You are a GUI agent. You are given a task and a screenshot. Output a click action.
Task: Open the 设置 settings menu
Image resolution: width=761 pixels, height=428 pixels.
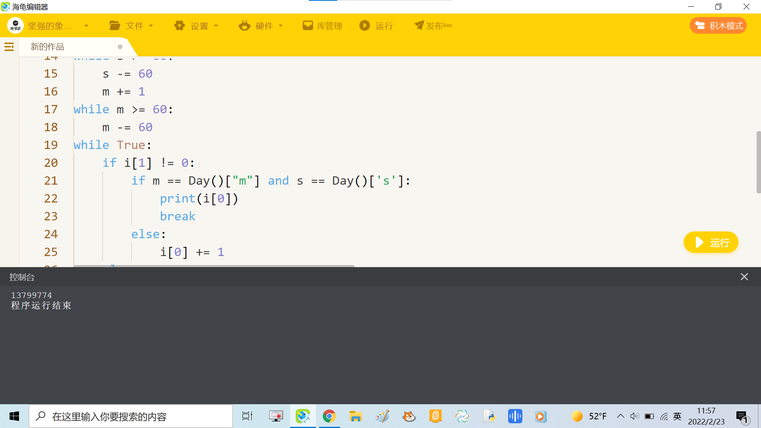click(197, 26)
